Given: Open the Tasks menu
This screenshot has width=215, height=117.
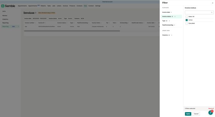Looking at the screenshot, I should click(x=49, y=6).
